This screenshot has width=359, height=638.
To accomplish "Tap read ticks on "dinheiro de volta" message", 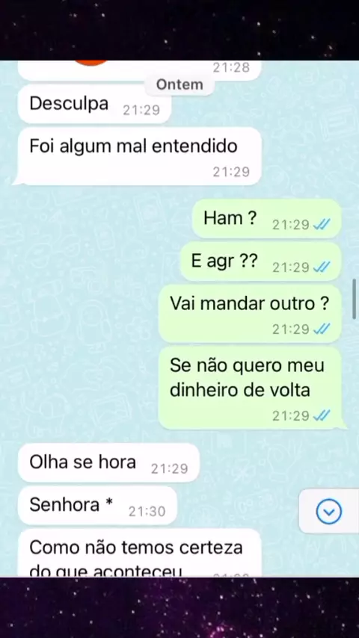I will 322,415.
